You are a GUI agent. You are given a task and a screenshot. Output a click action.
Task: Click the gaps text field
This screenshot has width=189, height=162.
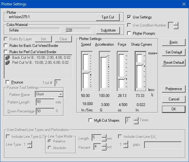[163, 145]
